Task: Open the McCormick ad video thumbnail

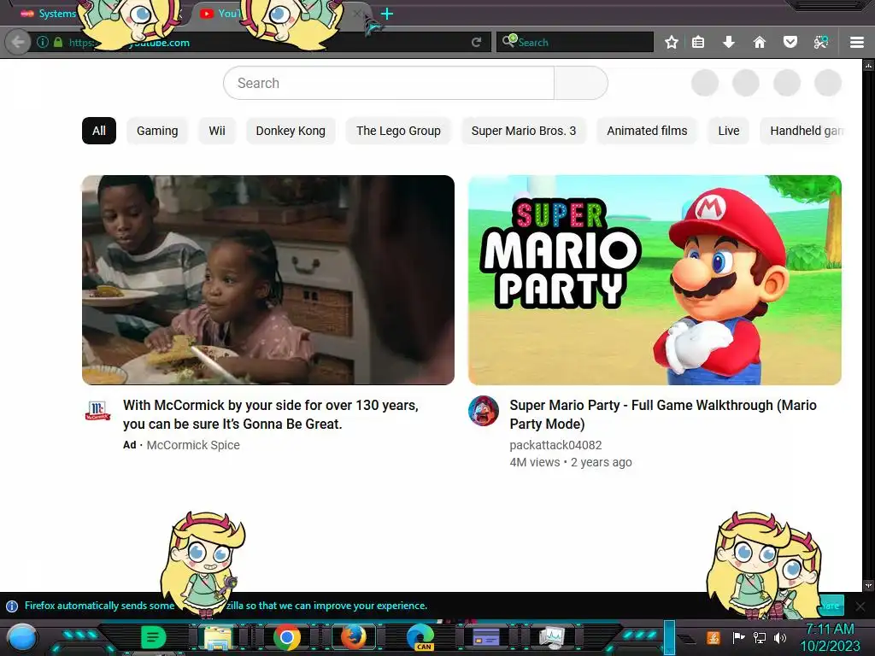Action: pos(268,280)
